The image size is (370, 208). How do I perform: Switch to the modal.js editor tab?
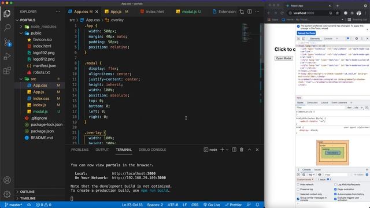click(189, 12)
